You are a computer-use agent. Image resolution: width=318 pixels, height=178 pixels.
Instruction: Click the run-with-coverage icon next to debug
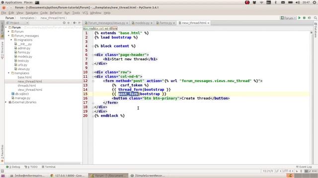(309, 18)
